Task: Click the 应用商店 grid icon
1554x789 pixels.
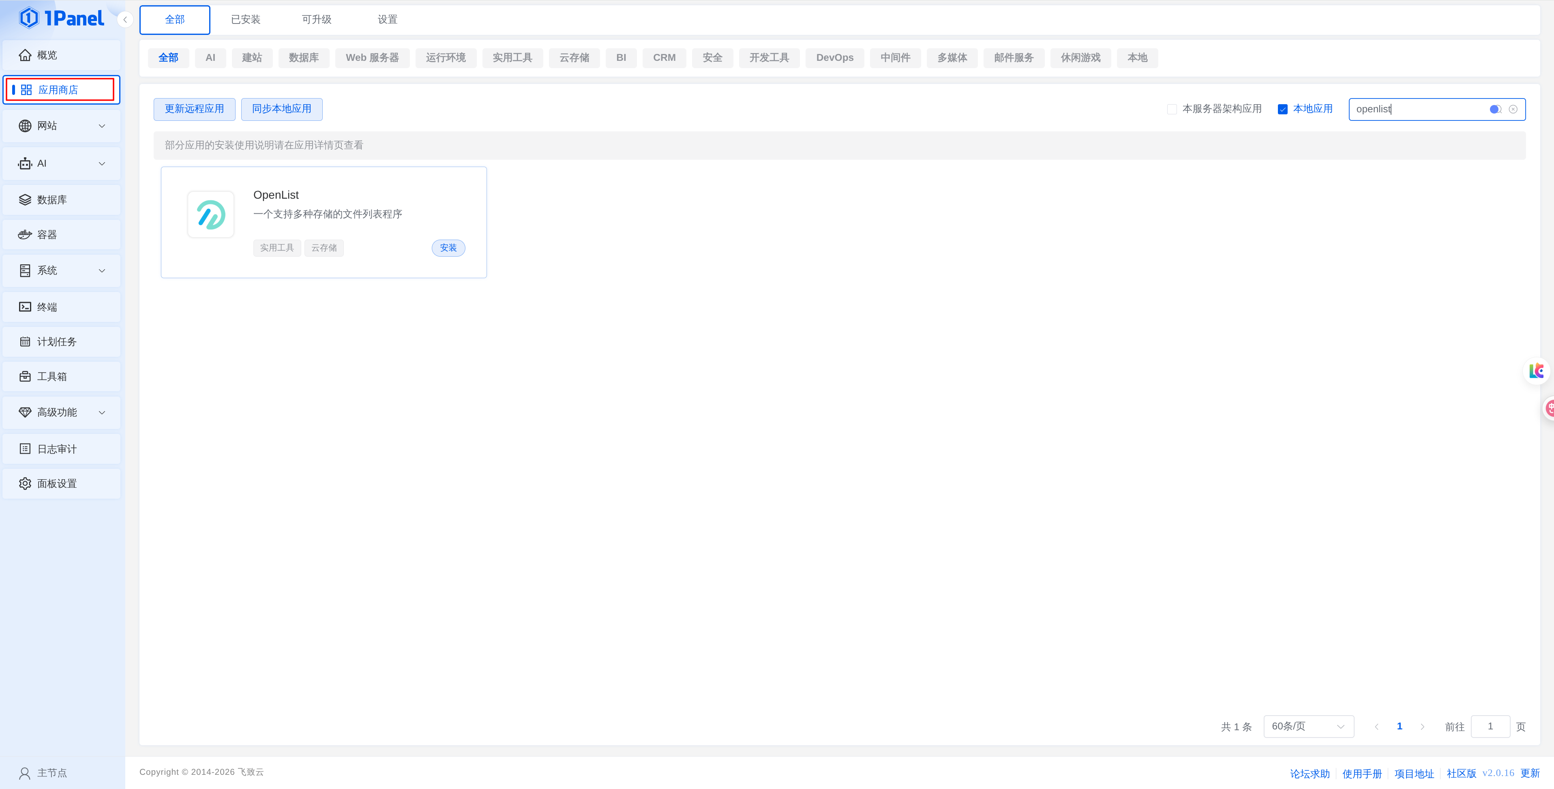Action: [x=26, y=90]
